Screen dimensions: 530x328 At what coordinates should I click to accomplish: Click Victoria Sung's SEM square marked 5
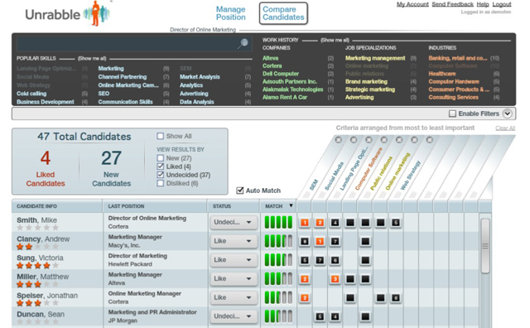[305, 260]
